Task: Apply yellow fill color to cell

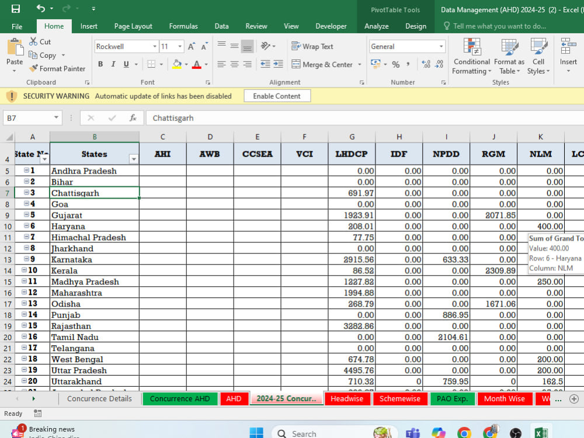Action: (177, 64)
